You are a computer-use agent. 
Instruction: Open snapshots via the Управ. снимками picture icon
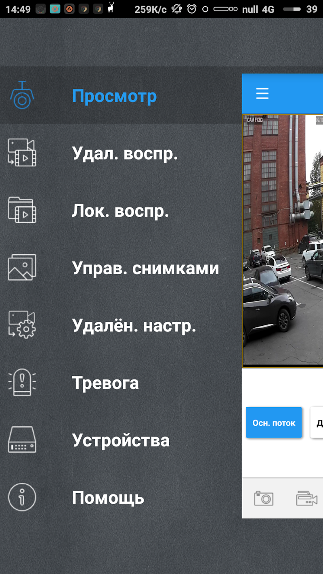[x=22, y=268]
